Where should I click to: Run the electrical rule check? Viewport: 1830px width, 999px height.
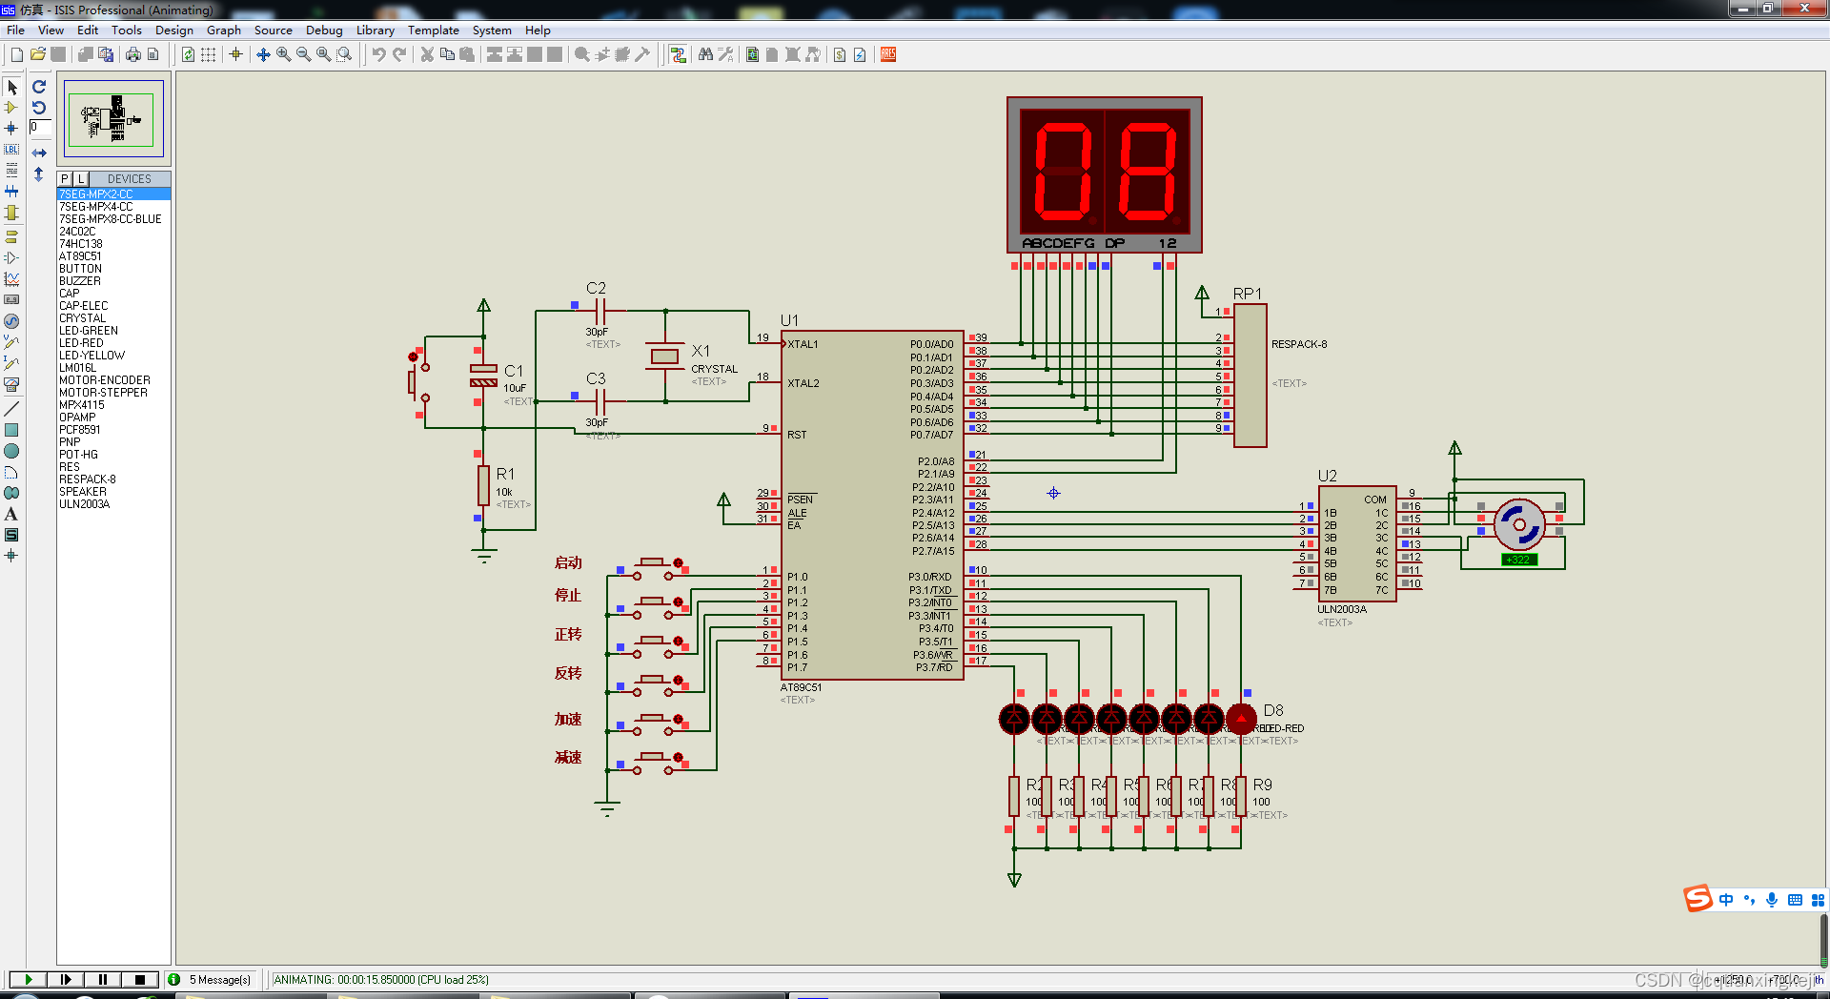tap(860, 54)
